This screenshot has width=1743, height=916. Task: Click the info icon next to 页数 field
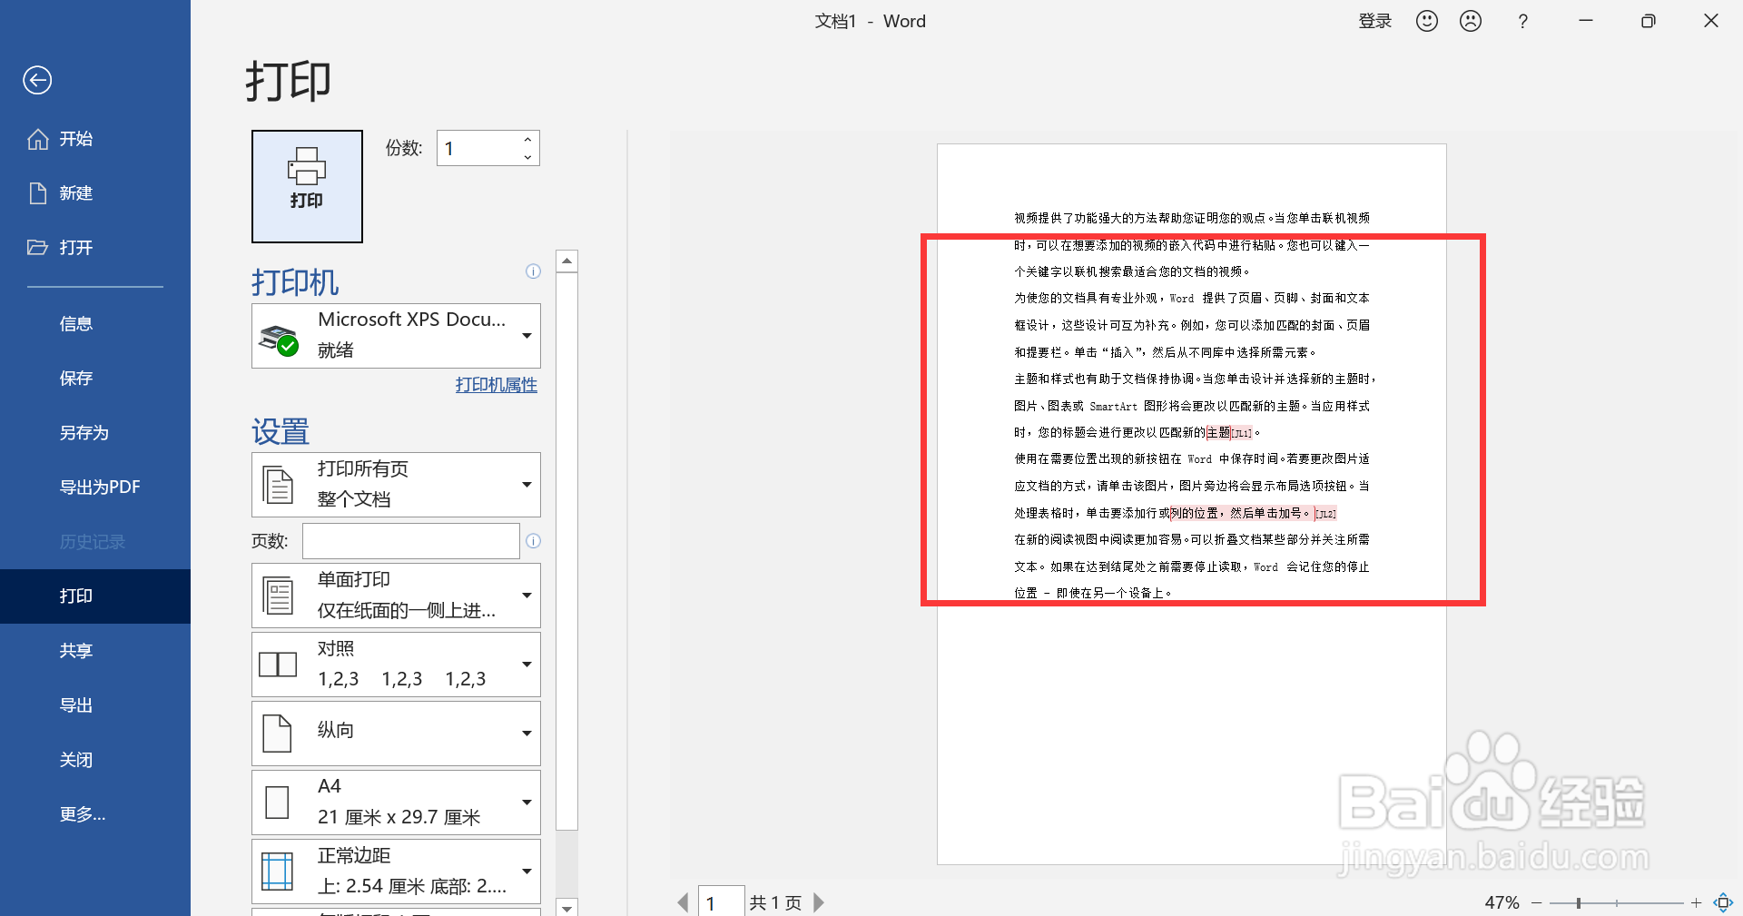click(x=533, y=541)
